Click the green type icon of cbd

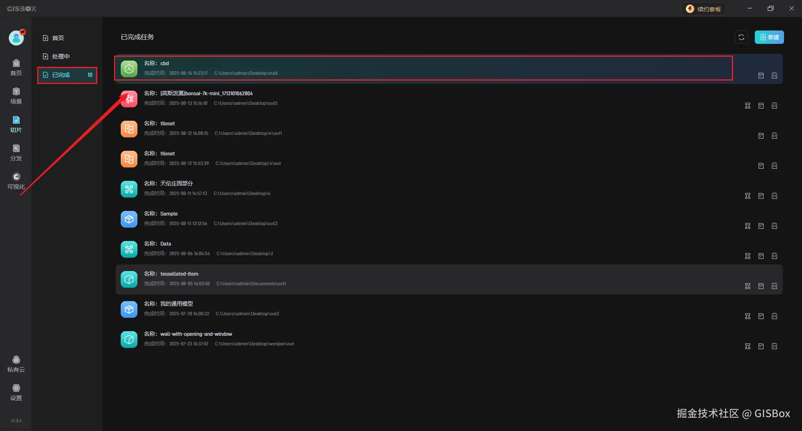[129, 69]
